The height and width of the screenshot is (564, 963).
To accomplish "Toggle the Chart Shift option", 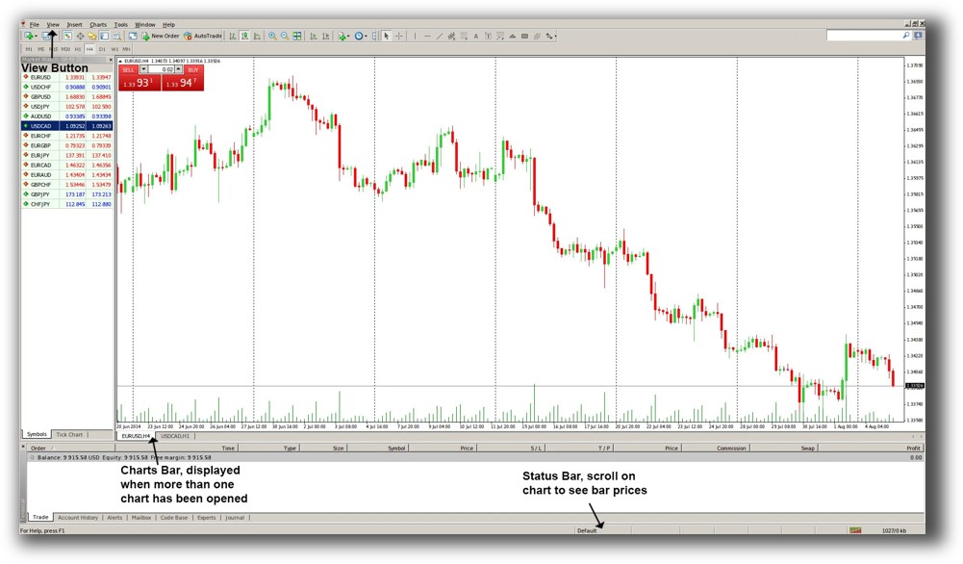I will 326,36.
